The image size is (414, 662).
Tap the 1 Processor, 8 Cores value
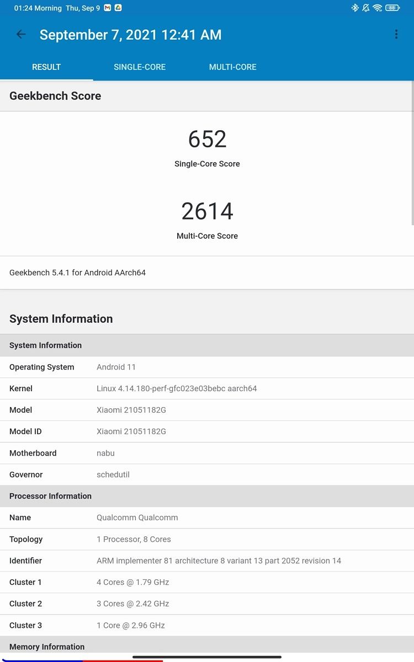134,539
